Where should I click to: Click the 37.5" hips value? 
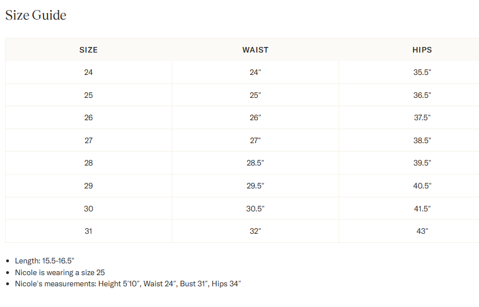(422, 117)
